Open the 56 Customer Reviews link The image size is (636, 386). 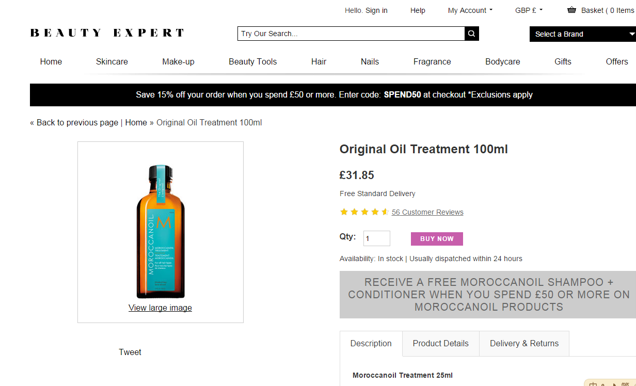(x=427, y=212)
